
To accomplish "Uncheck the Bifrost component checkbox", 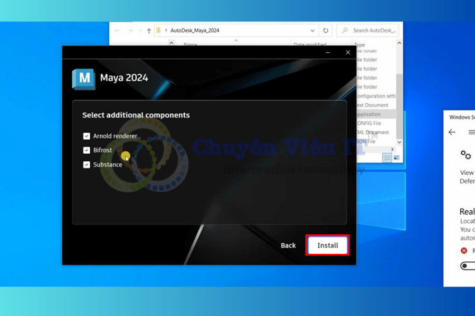I will tap(87, 150).
